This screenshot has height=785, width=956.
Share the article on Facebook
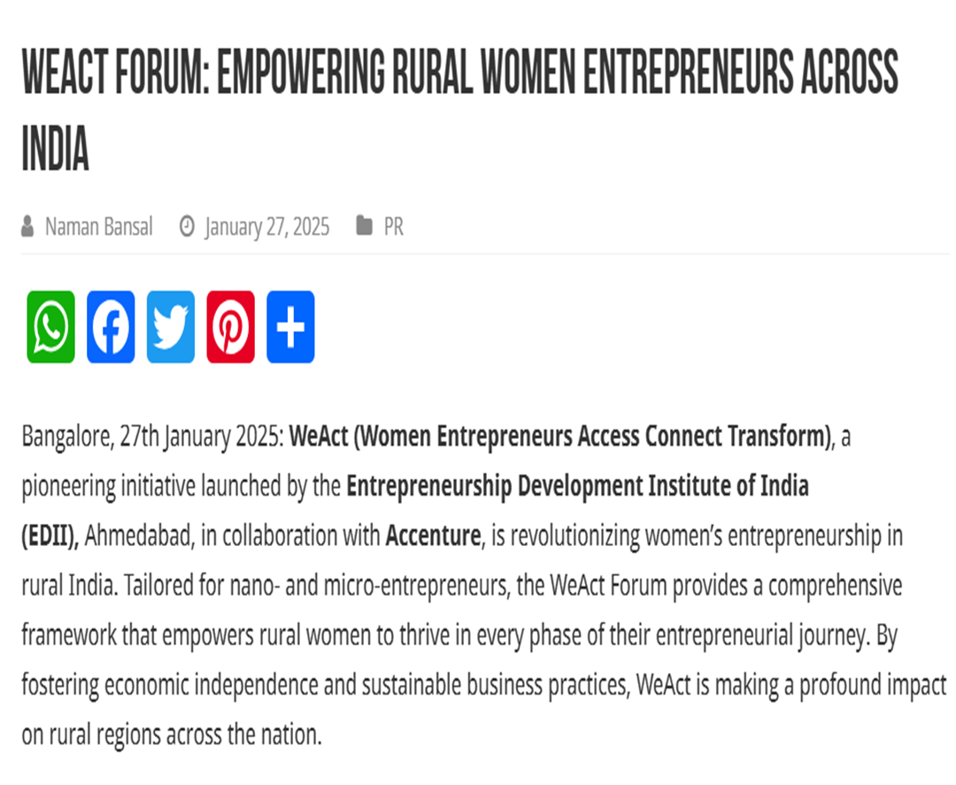click(x=111, y=327)
